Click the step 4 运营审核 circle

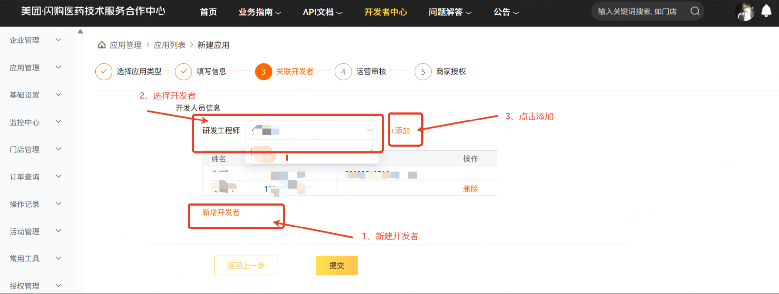(343, 72)
